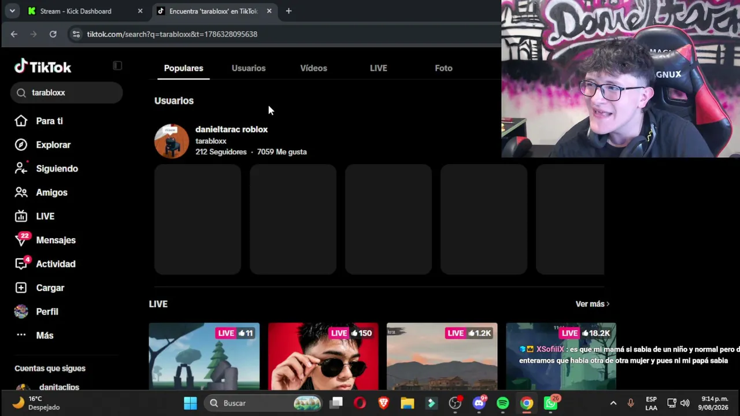The width and height of the screenshot is (740, 416).
Task: Click the tarabloxx search field
Action: pos(66,92)
